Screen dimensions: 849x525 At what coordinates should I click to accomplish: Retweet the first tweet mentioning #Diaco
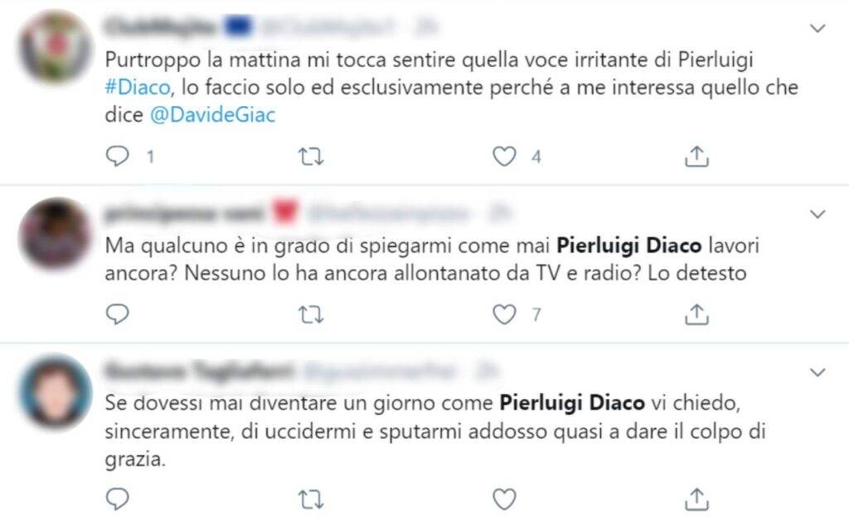tap(311, 157)
